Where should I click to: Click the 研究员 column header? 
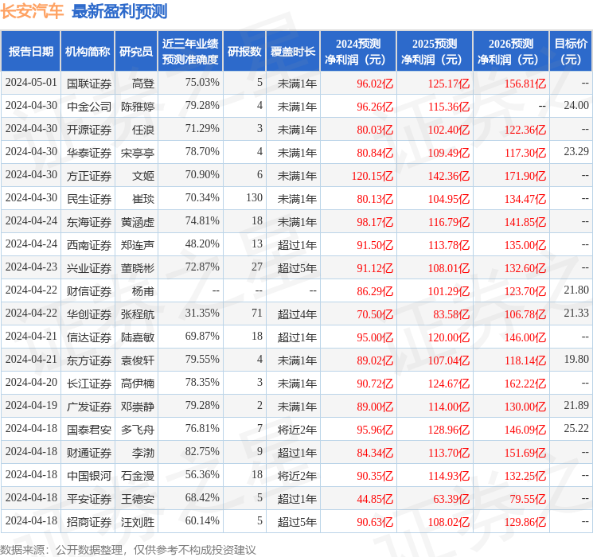pyautogui.click(x=136, y=52)
